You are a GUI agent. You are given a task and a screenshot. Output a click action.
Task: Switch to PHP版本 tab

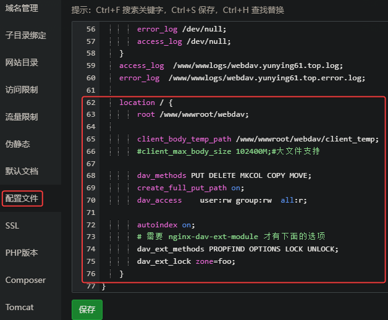[22, 253]
